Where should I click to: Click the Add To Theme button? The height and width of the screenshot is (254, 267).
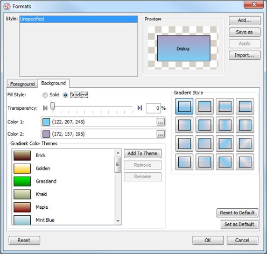point(143,153)
